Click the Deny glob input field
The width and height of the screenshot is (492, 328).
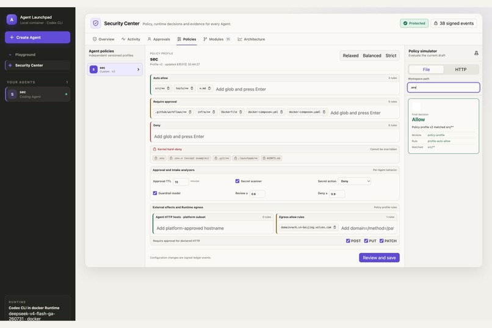[x=275, y=137]
